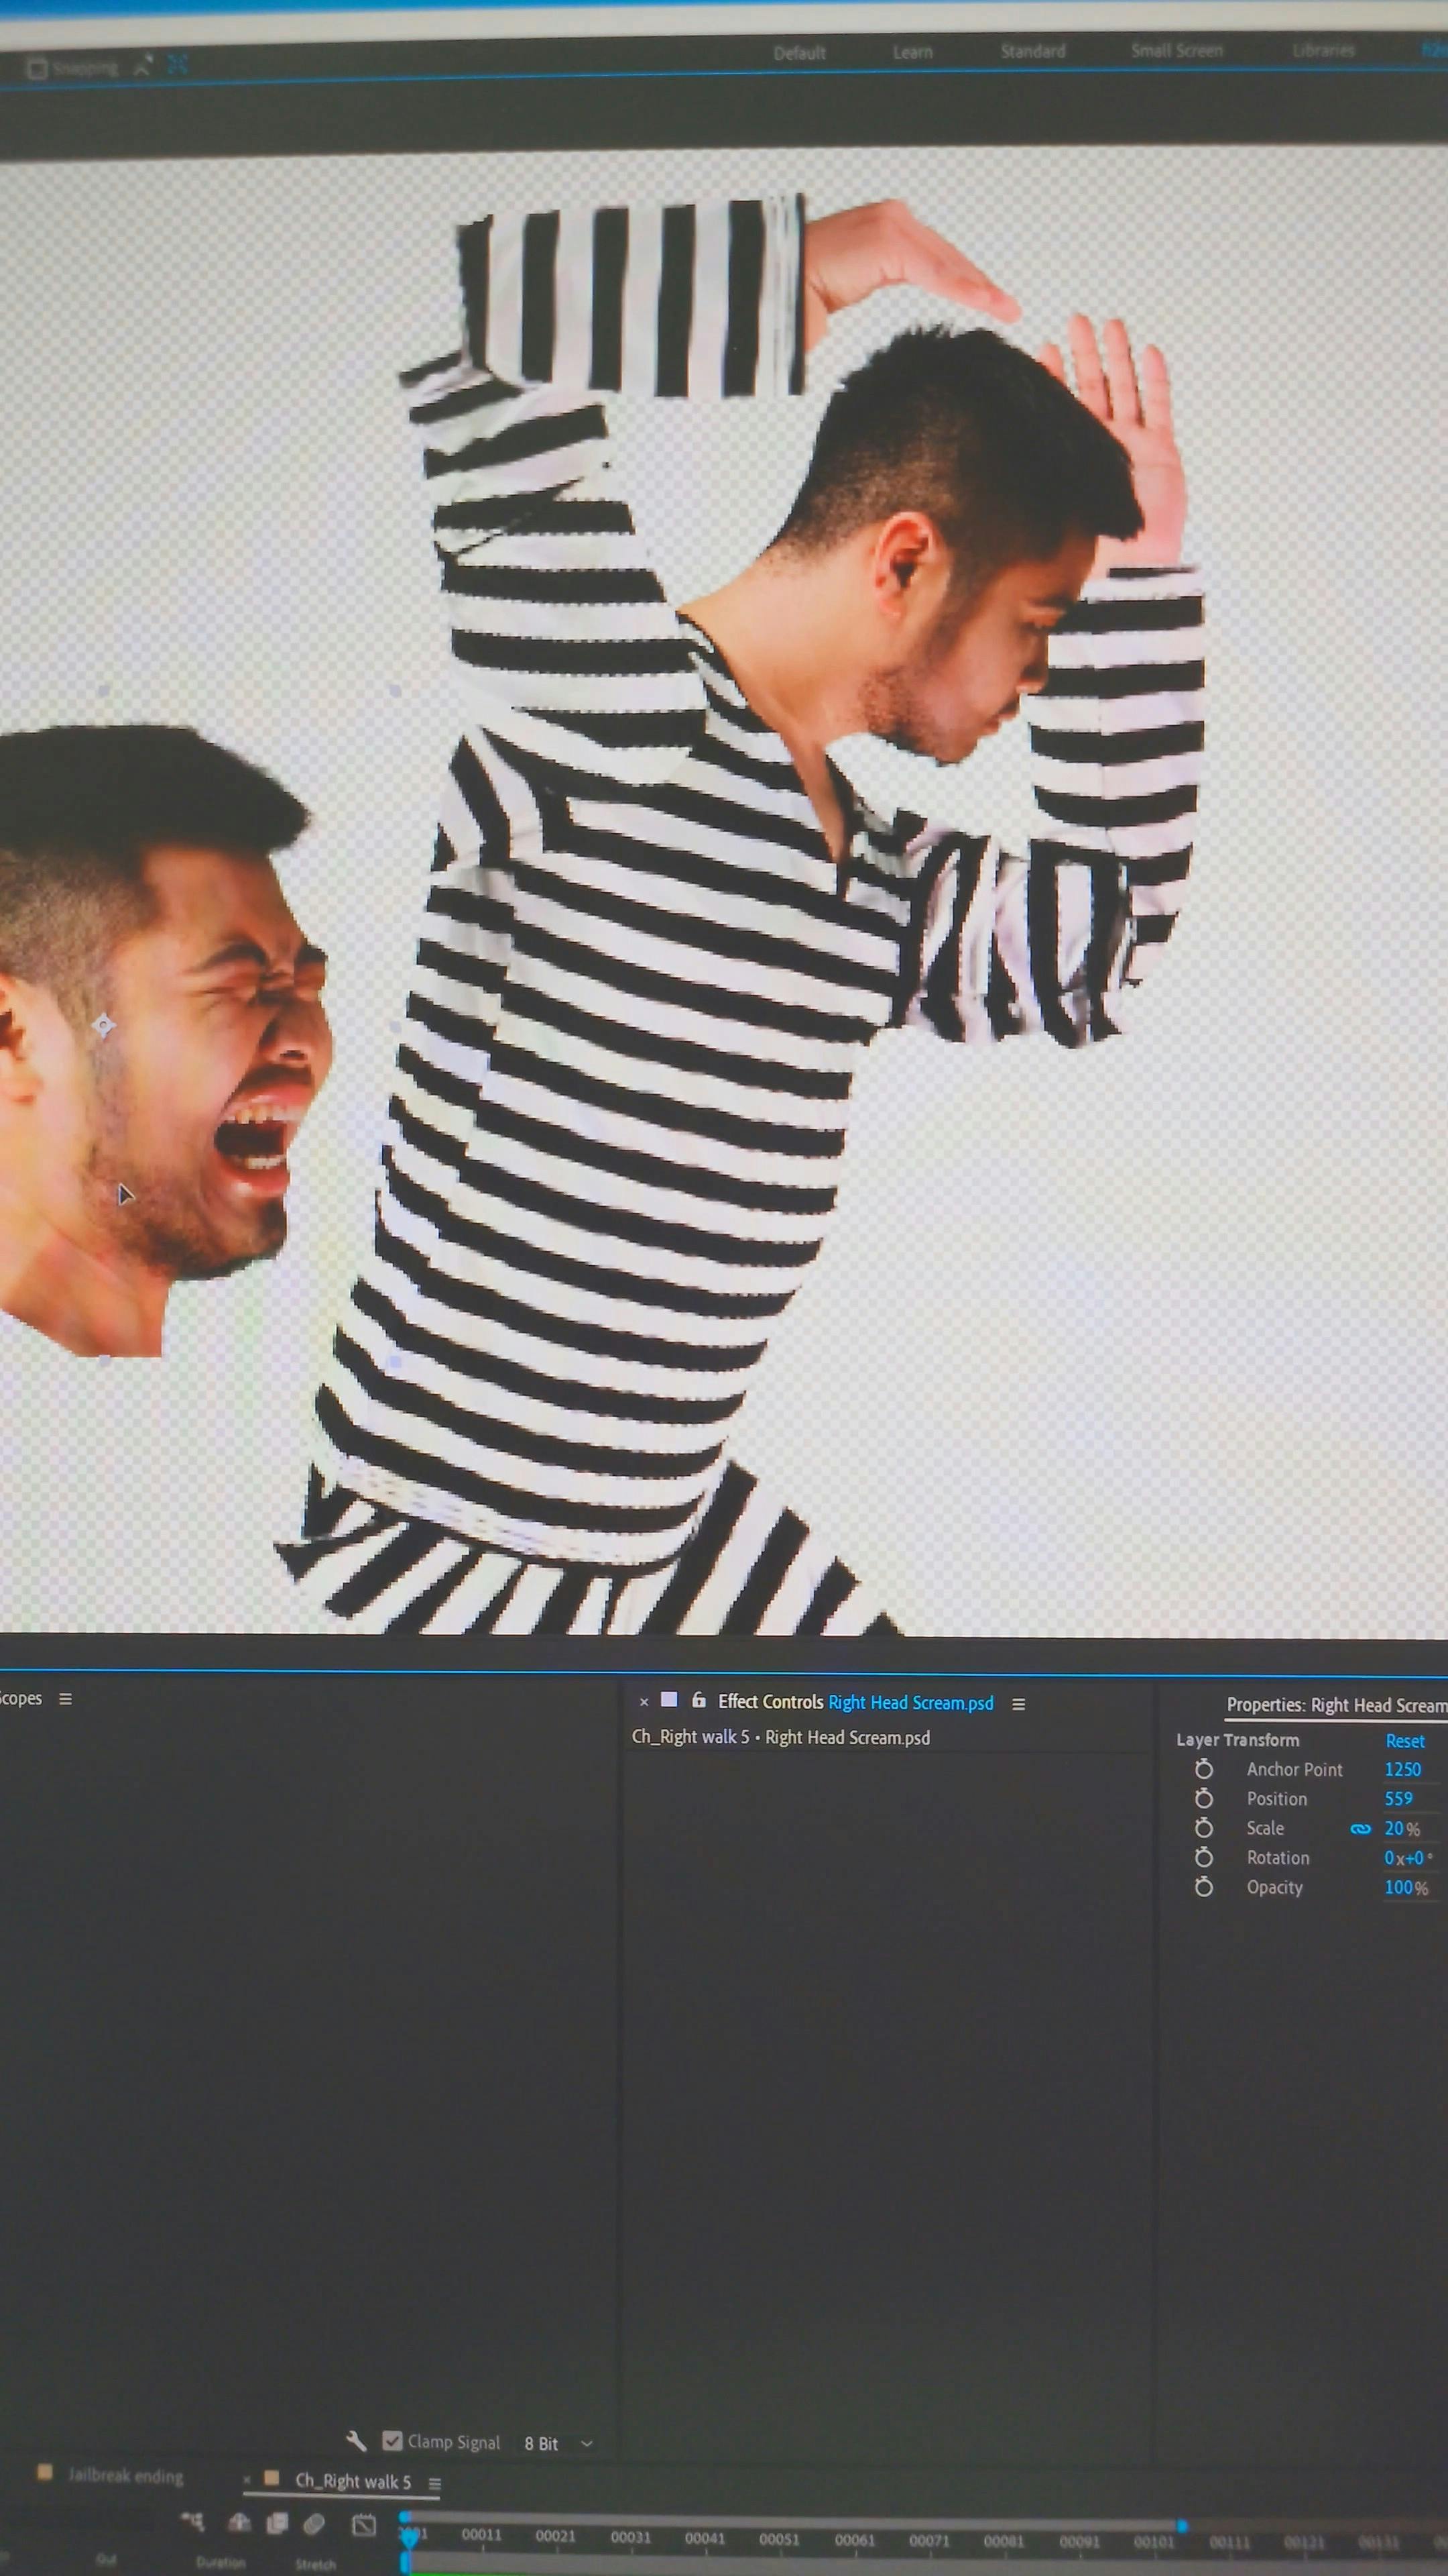Enable the Snapping checkbox
The width and height of the screenshot is (1448, 2576).
(x=37, y=68)
